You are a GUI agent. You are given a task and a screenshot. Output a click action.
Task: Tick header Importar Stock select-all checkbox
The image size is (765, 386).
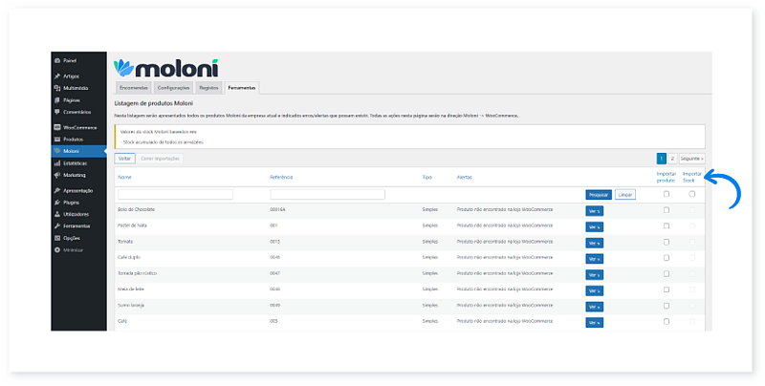point(691,194)
